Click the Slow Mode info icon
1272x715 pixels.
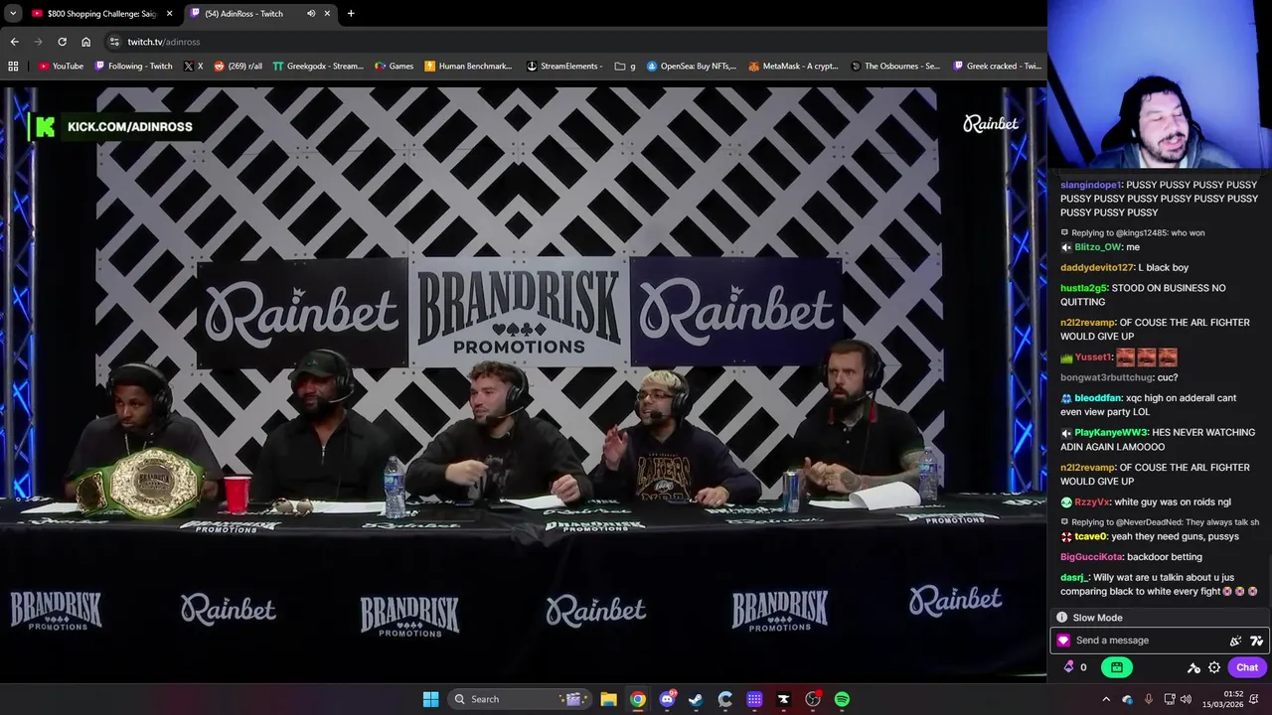(1061, 618)
